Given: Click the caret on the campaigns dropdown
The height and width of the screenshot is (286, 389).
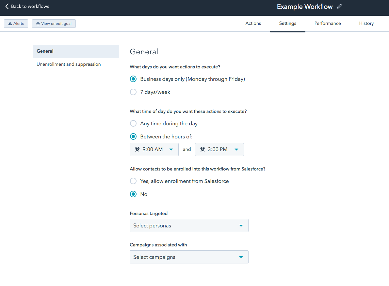Looking at the screenshot, I should click(x=241, y=257).
